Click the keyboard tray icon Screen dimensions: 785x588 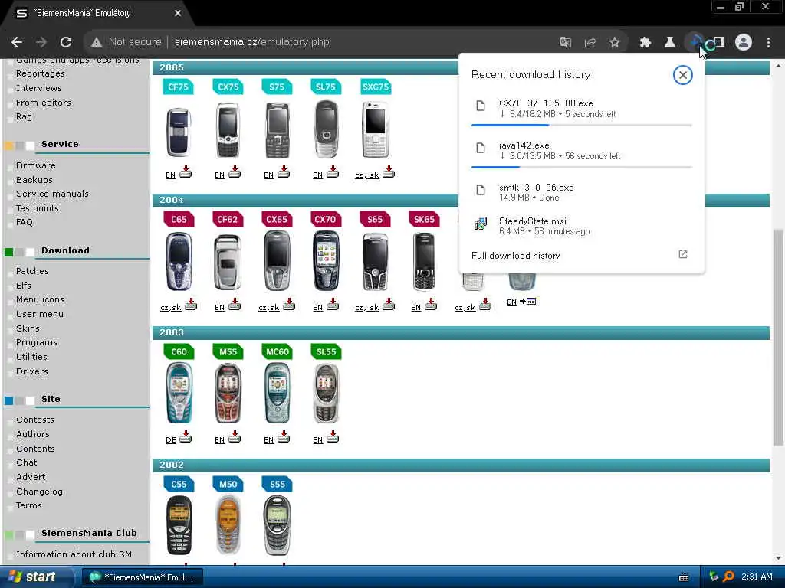[683, 577]
